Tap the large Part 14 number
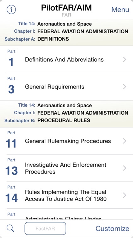 point(11,198)
